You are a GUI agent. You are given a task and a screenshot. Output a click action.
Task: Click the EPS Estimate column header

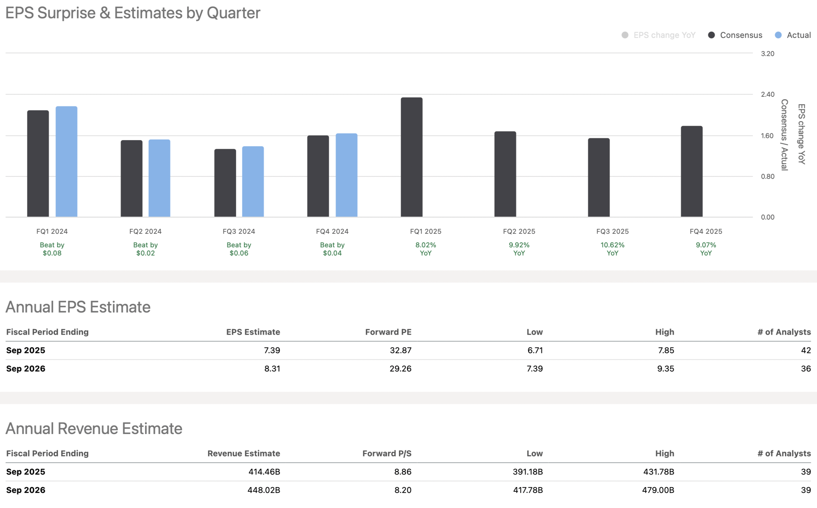253,332
